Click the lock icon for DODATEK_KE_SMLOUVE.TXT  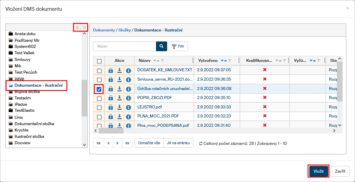click(x=110, y=70)
